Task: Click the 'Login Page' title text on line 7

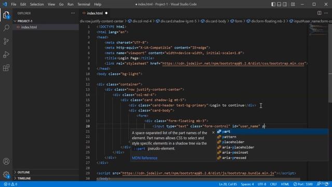Action: [128, 58]
